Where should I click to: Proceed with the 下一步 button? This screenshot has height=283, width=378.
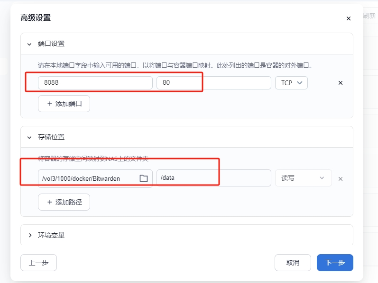click(x=335, y=263)
